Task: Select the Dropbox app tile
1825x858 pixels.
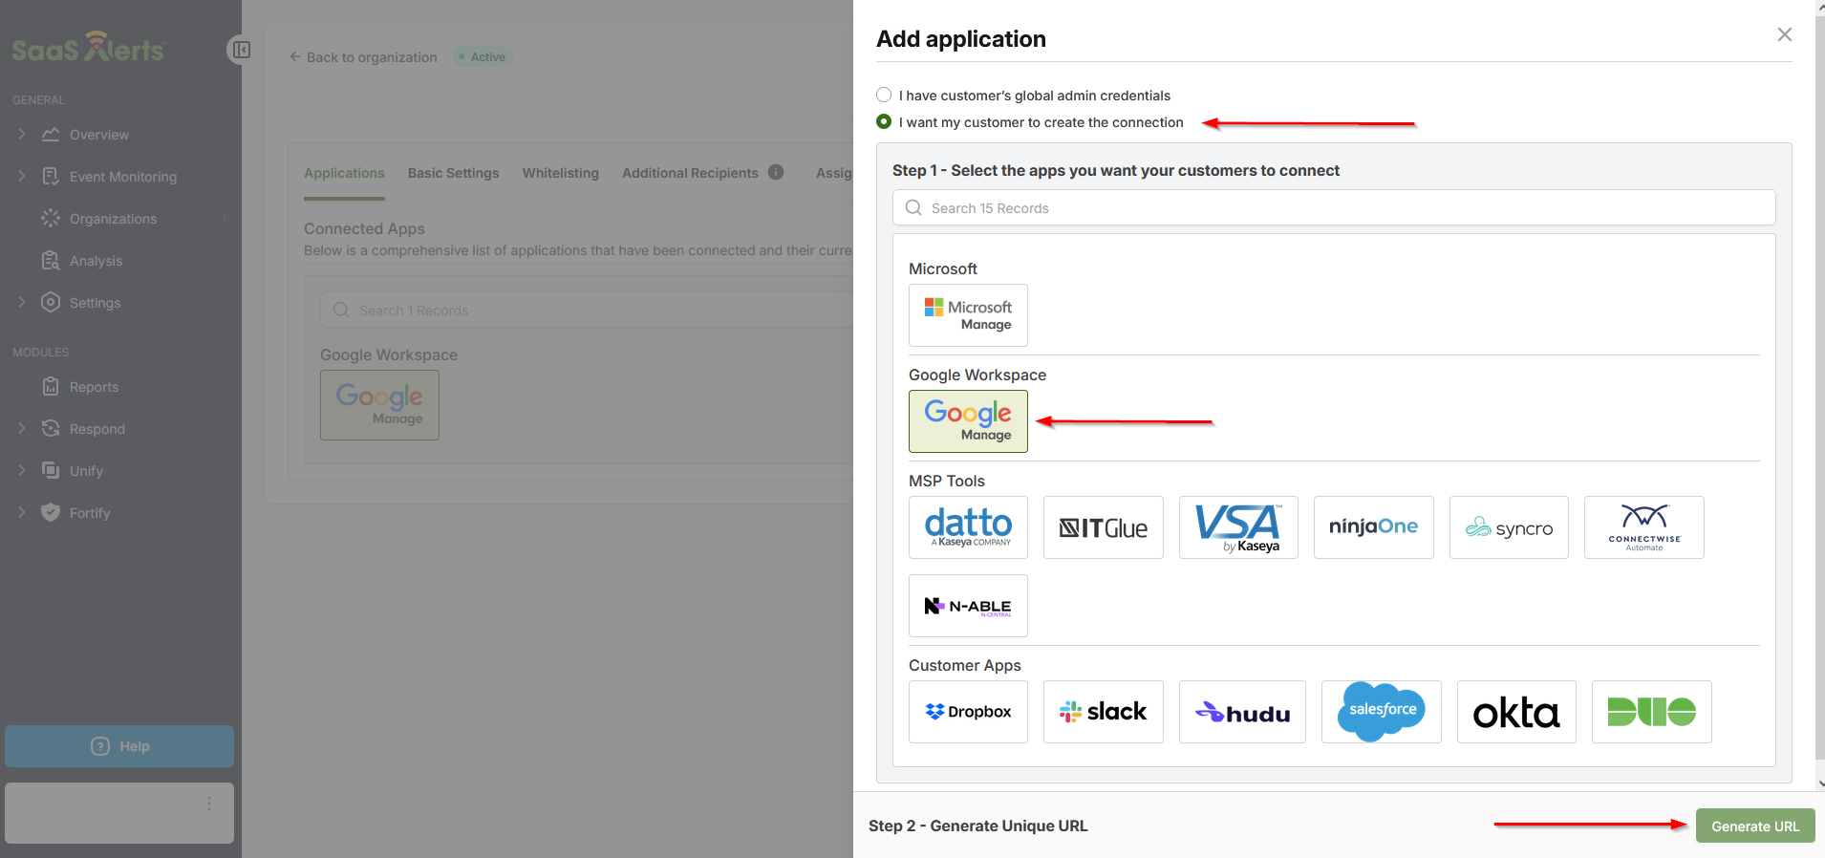Action: [x=968, y=712]
